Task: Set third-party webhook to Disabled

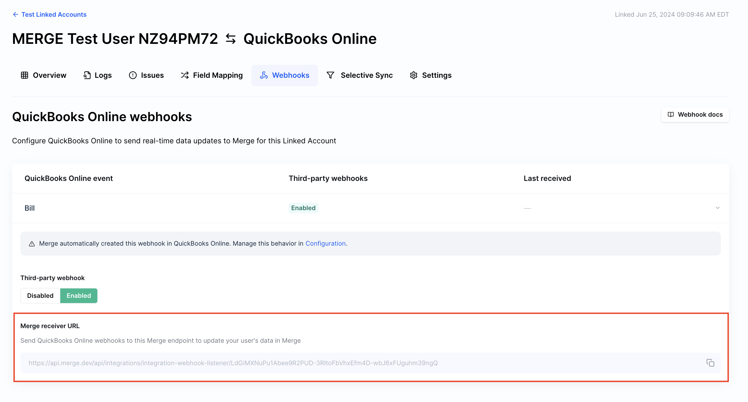Action: click(x=40, y=295)
